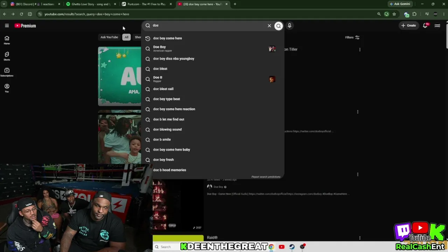Close the Punt.com tab
Screen dimensions: 448x252
[x=171, y=4]
